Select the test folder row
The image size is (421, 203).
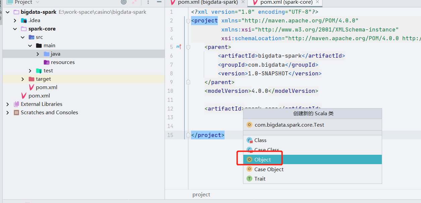[83, 71]
